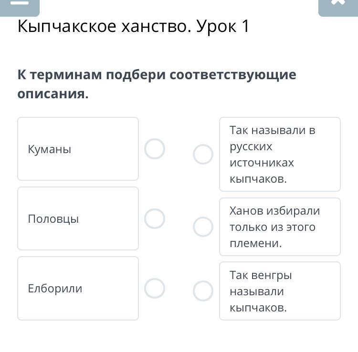
Task: Click the Куманы term card
Action: (78, 149)
